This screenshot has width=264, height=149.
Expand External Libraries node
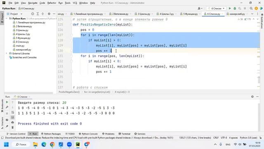[7, 53]
